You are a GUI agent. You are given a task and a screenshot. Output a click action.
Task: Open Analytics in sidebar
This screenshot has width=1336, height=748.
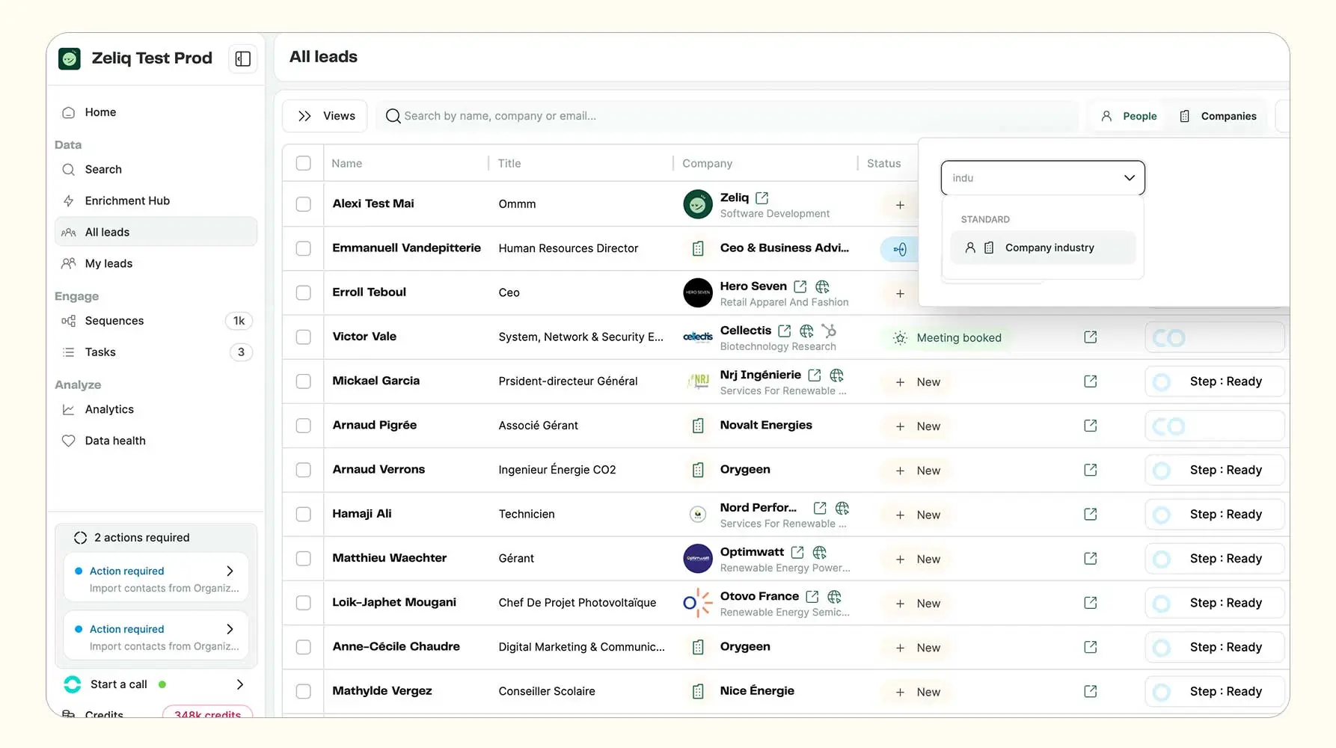coord(156,409)
